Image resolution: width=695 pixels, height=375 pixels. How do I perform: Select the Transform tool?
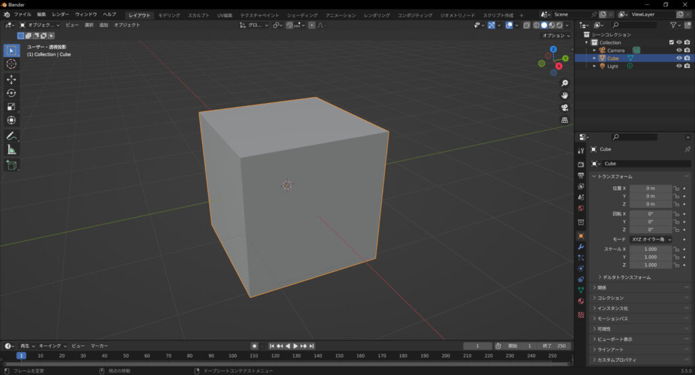tap(12, 120)
